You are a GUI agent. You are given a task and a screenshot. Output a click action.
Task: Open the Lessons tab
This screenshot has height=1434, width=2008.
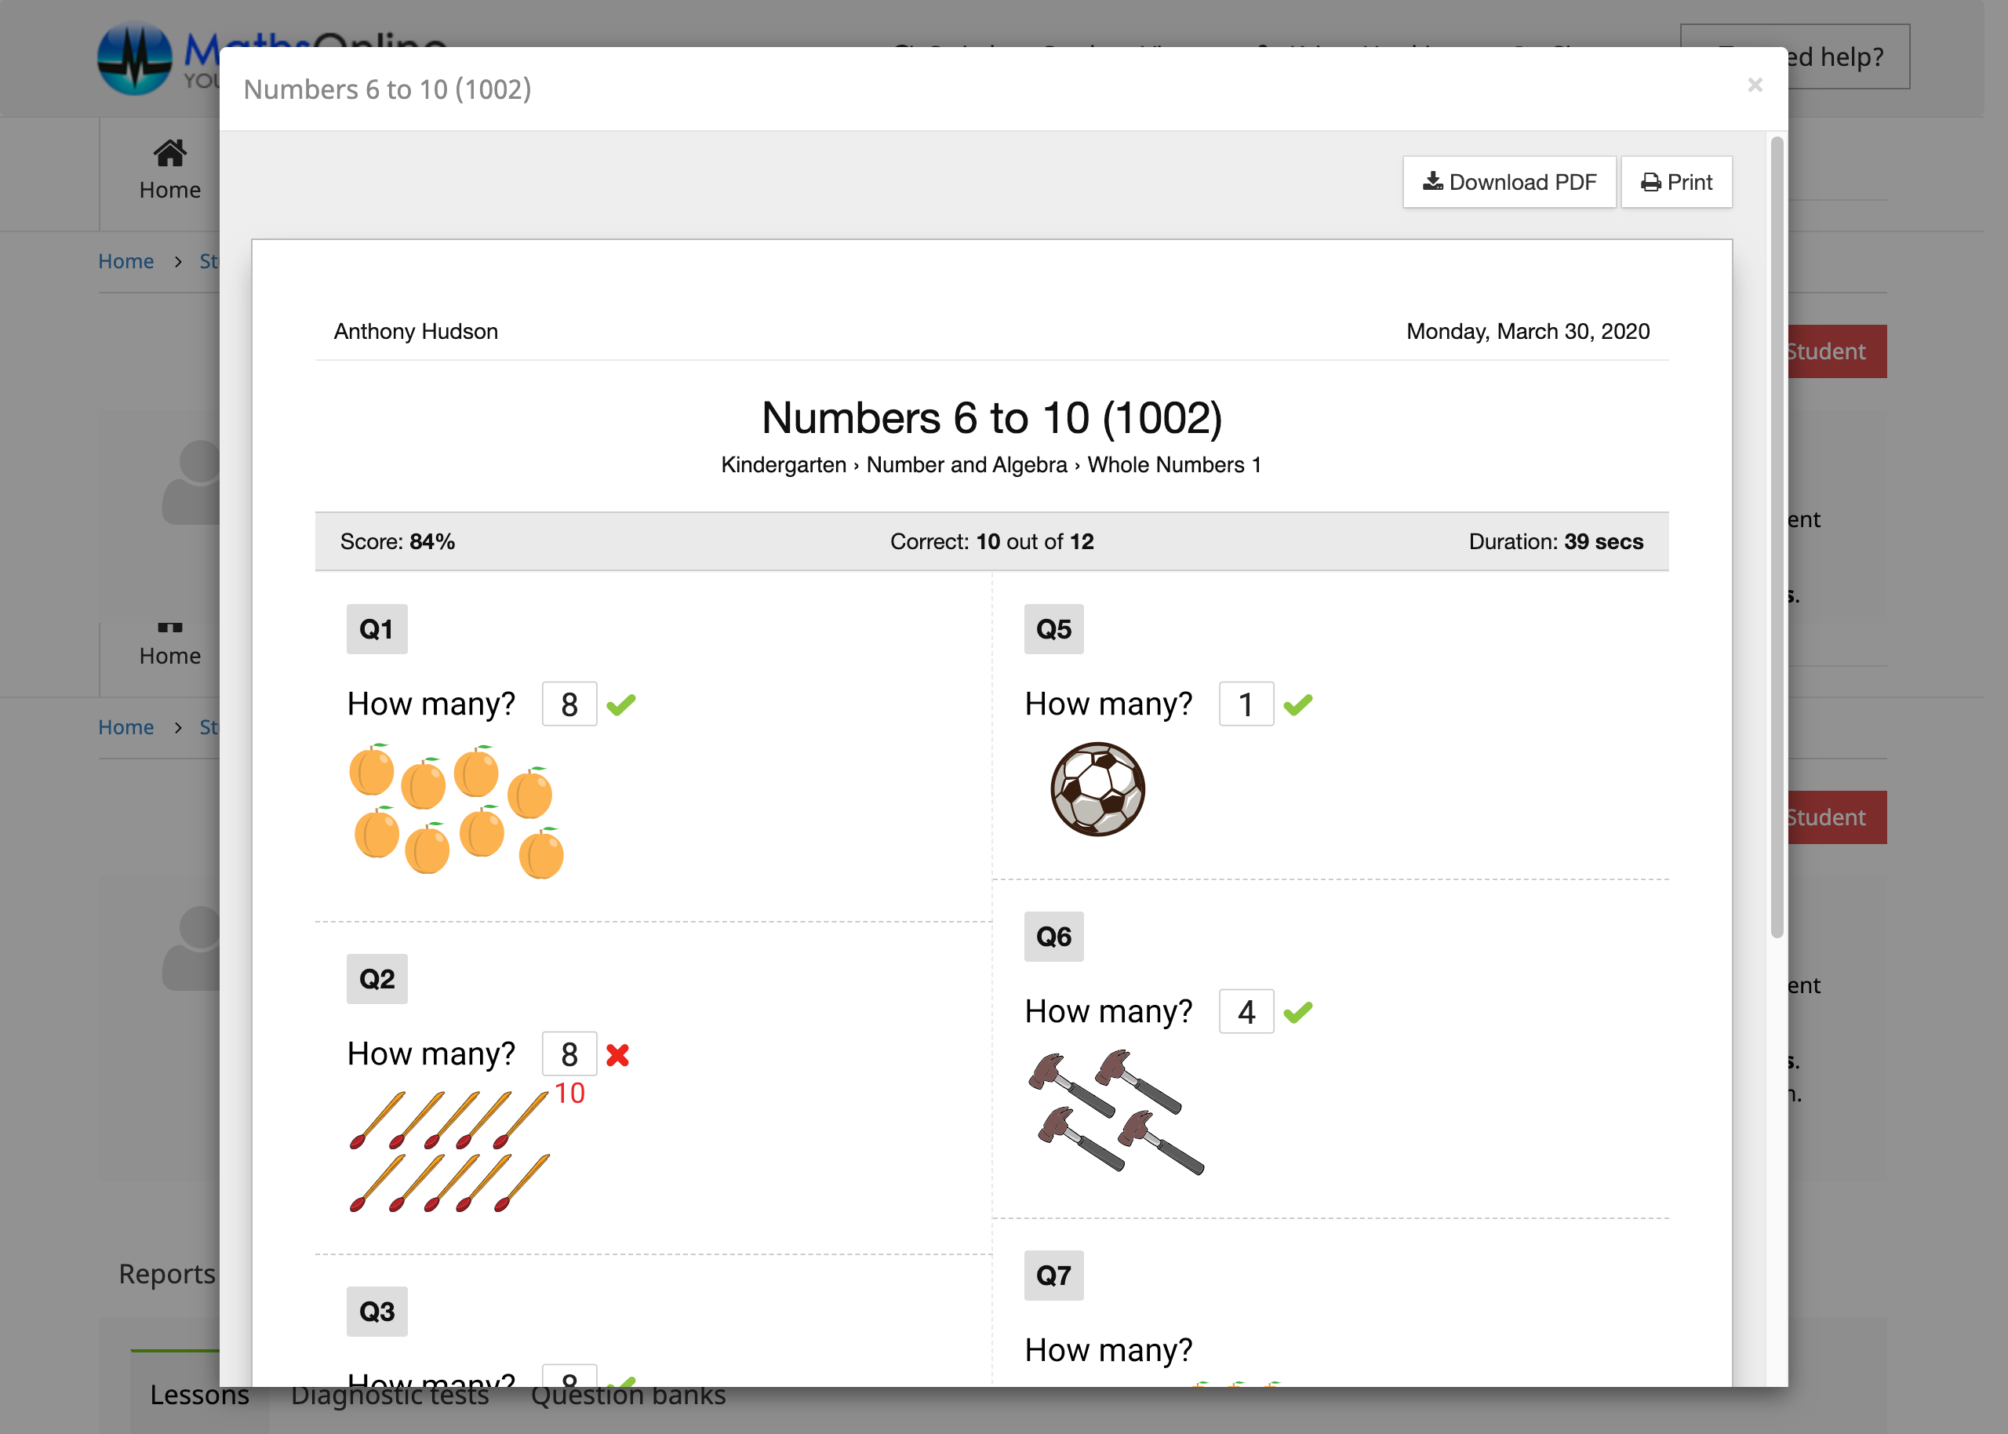click(198, 1395)
